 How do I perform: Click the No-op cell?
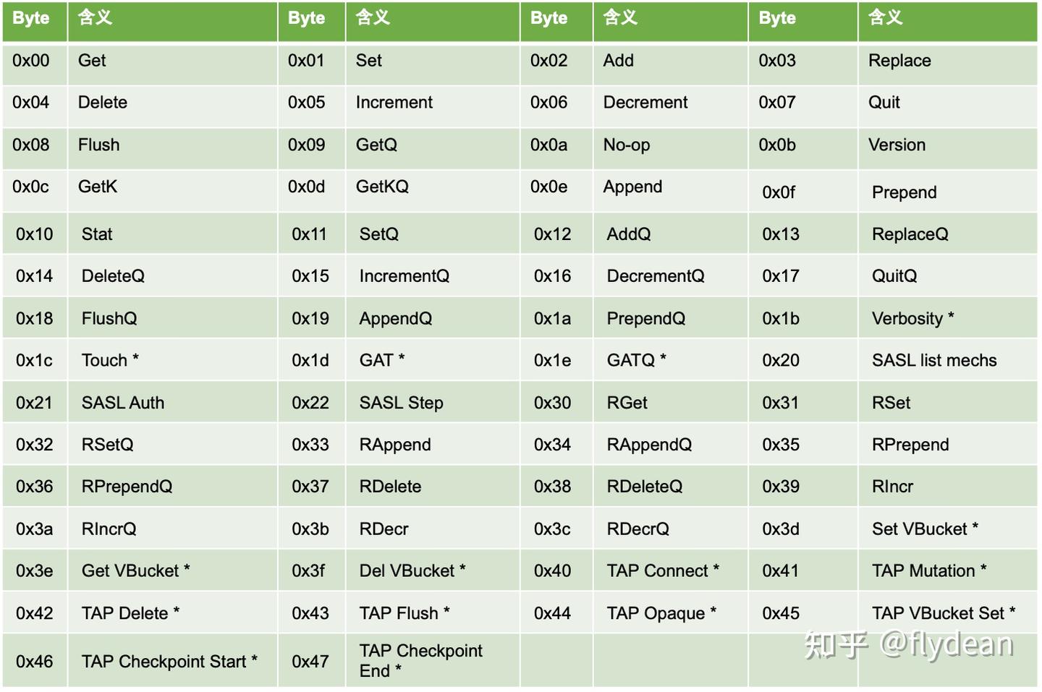[627, 145]
